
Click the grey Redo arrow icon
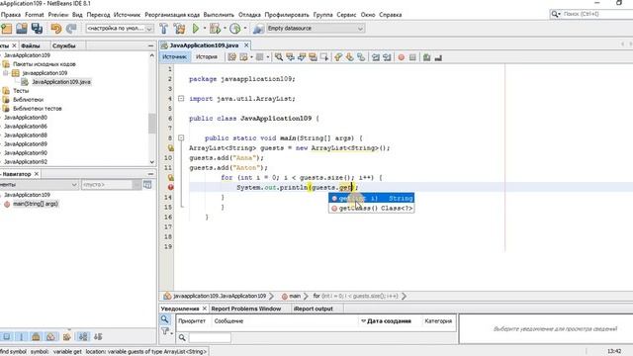coord(71,29)
